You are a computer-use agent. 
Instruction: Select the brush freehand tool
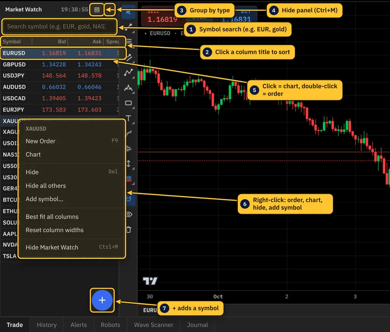pyautogui.click(x=129, y=134)
